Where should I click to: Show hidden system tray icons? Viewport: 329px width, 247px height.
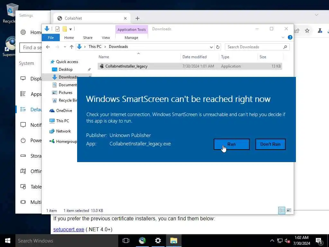click(x=272, y=241)
